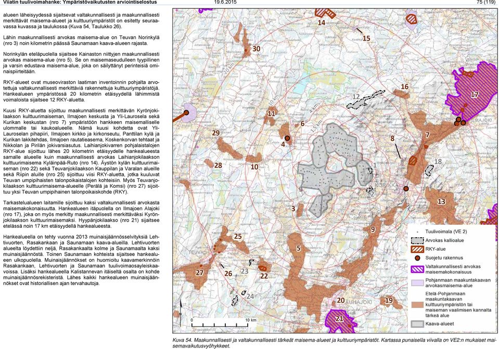Viewport: 499px width, 349px height.
Task: Click the protected building marker below the KURIKKA label
Action: click(406, 189)
